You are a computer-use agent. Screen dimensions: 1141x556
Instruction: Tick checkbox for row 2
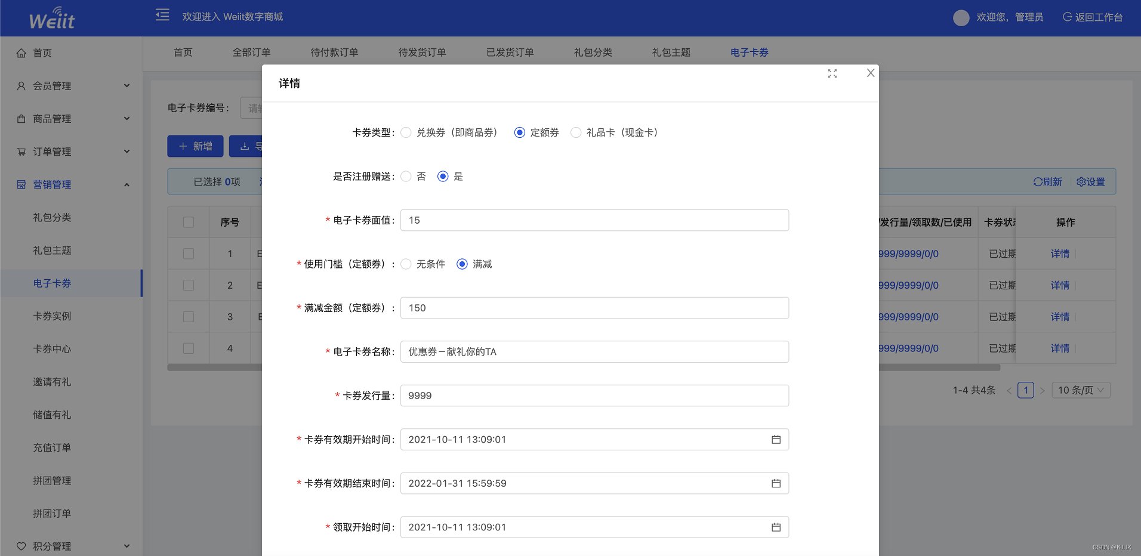coord(189,285)
